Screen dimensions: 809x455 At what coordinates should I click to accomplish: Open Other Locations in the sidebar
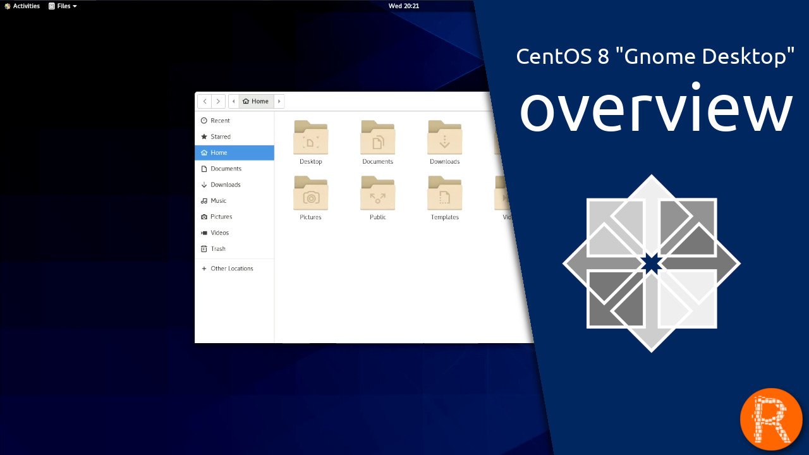point(234,269)
